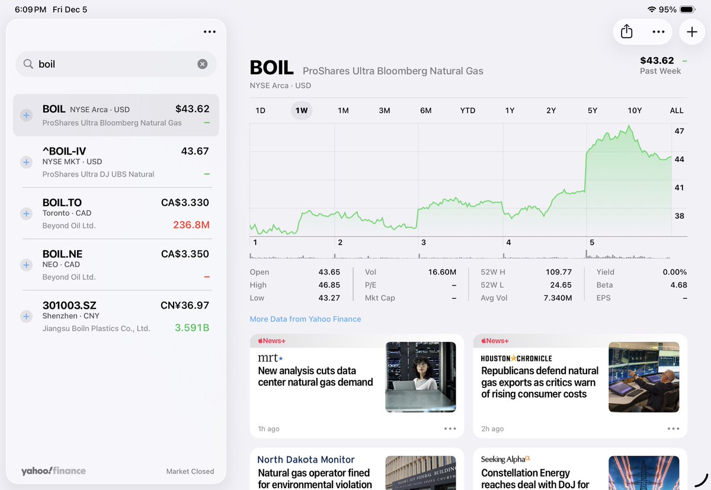Viewport: 711px width, 490px height.
Task: Tap the Vol value 16.60M
Action: tap(442, 272)
